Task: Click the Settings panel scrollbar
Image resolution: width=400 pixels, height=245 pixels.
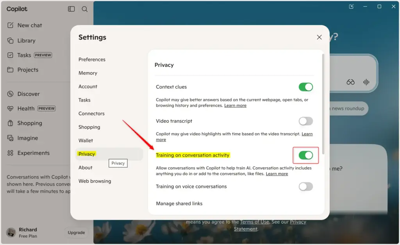Action: click(x=323, y=104)
